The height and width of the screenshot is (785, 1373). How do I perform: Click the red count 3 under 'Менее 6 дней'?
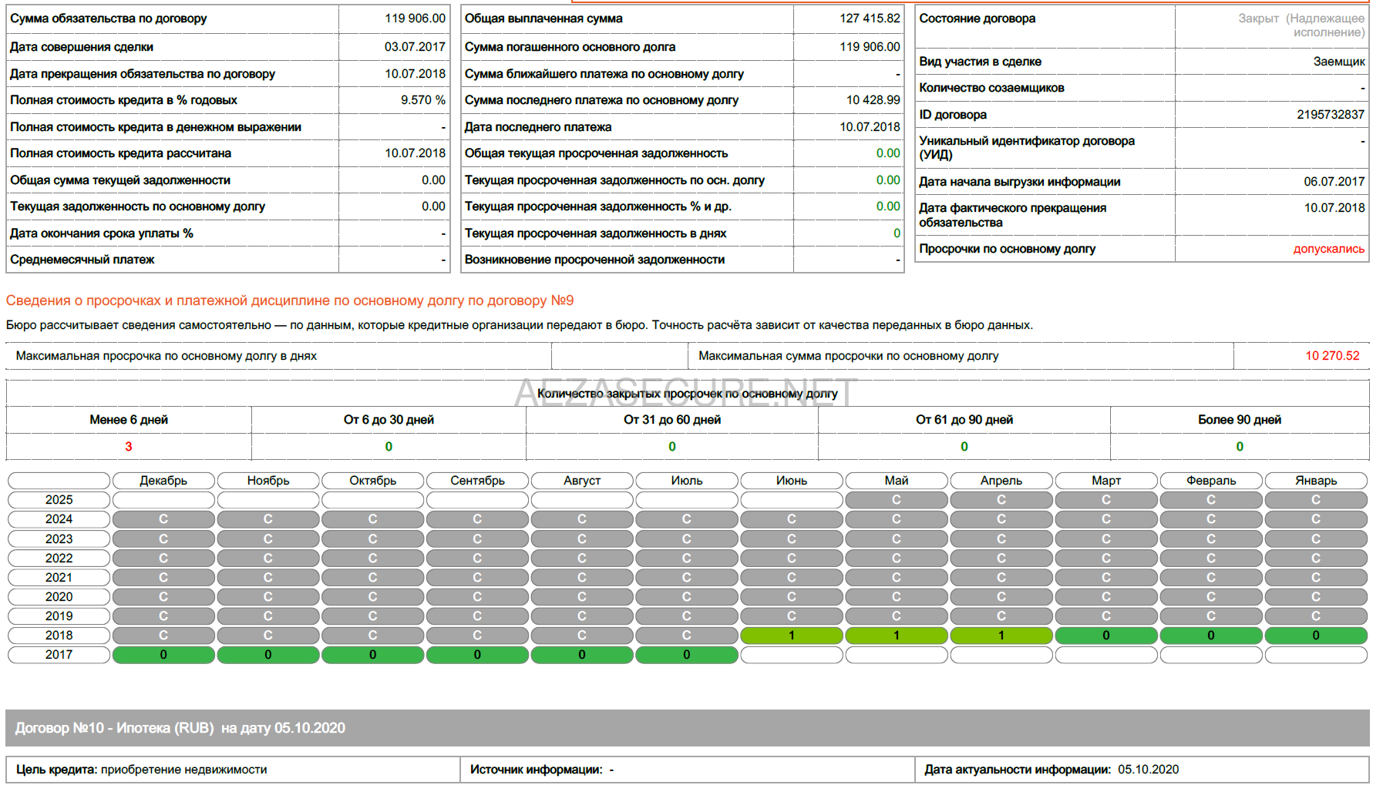click(x=129, y=447)
